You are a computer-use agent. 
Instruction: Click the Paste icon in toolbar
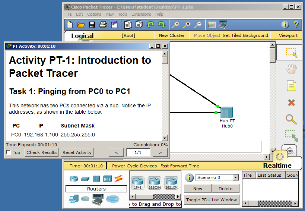coord(139,25)
